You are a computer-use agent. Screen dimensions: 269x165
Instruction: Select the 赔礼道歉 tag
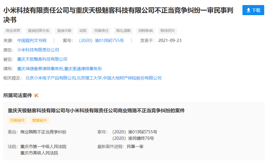pos(123,31)
